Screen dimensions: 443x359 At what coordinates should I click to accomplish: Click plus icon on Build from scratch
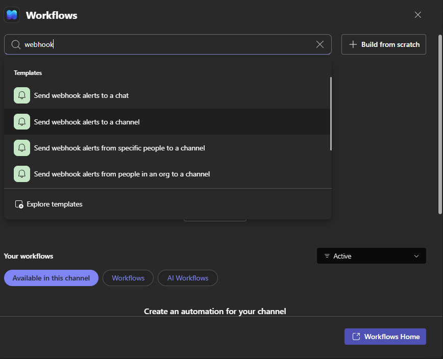point(353,44)
